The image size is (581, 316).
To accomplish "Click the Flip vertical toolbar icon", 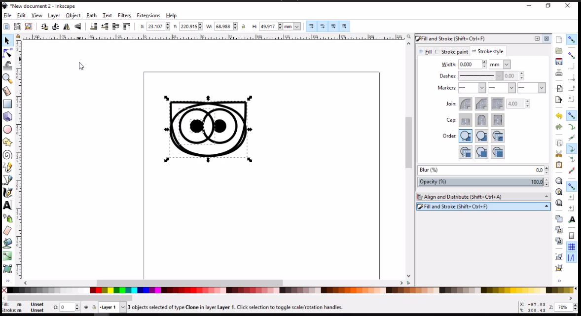I will click(78, 26).
